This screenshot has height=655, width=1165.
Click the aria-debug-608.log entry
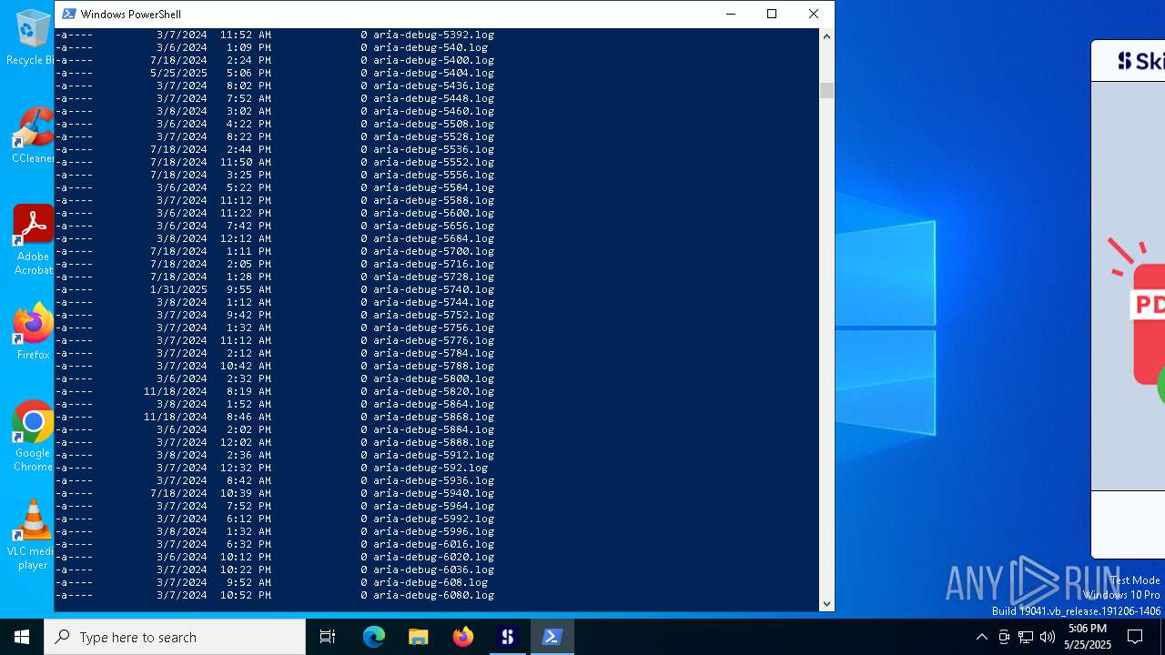point(431,582)
